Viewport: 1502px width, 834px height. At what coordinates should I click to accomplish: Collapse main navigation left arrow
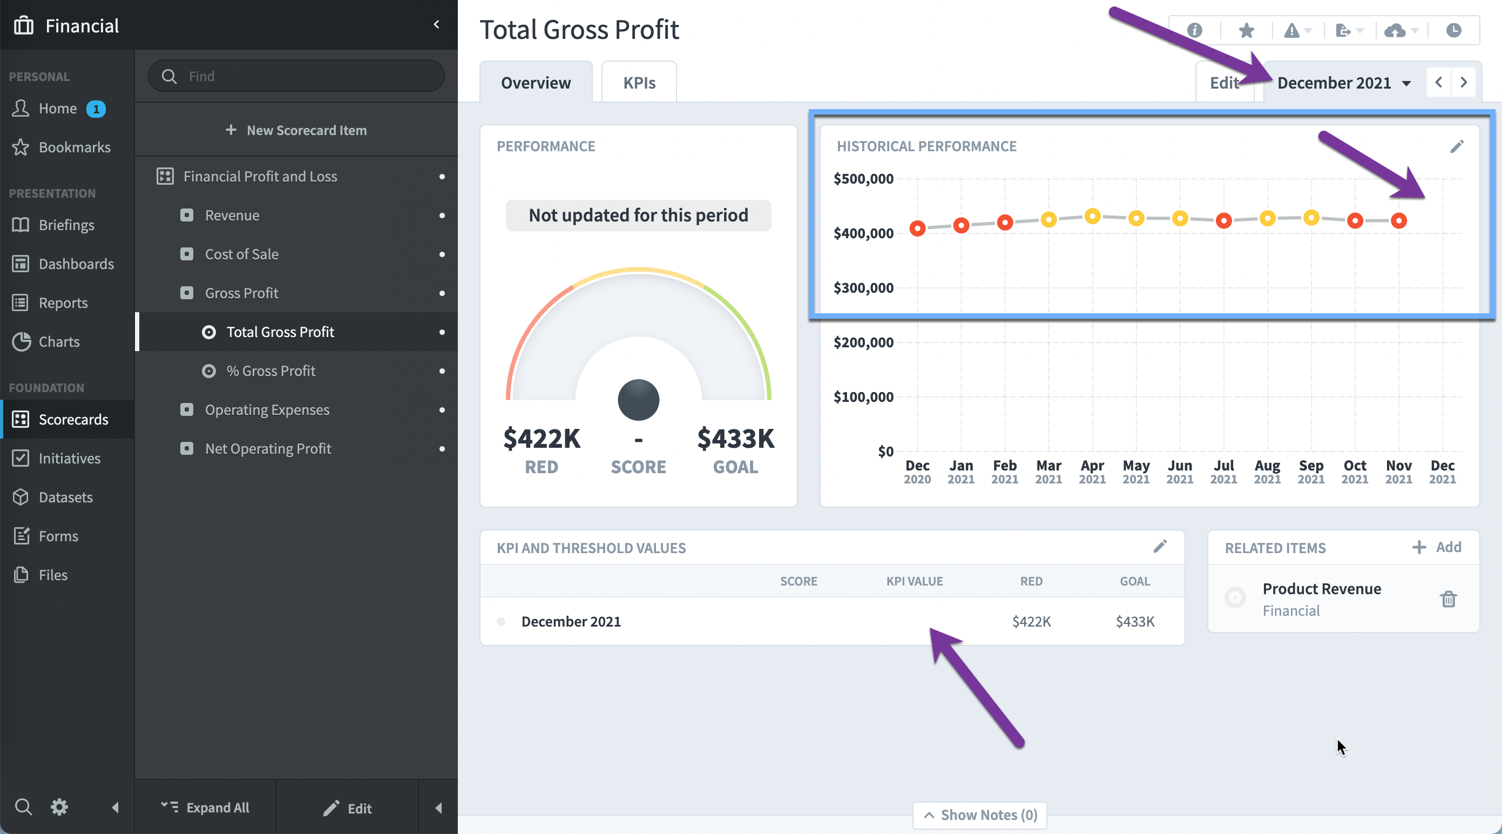tap(115, 808)
